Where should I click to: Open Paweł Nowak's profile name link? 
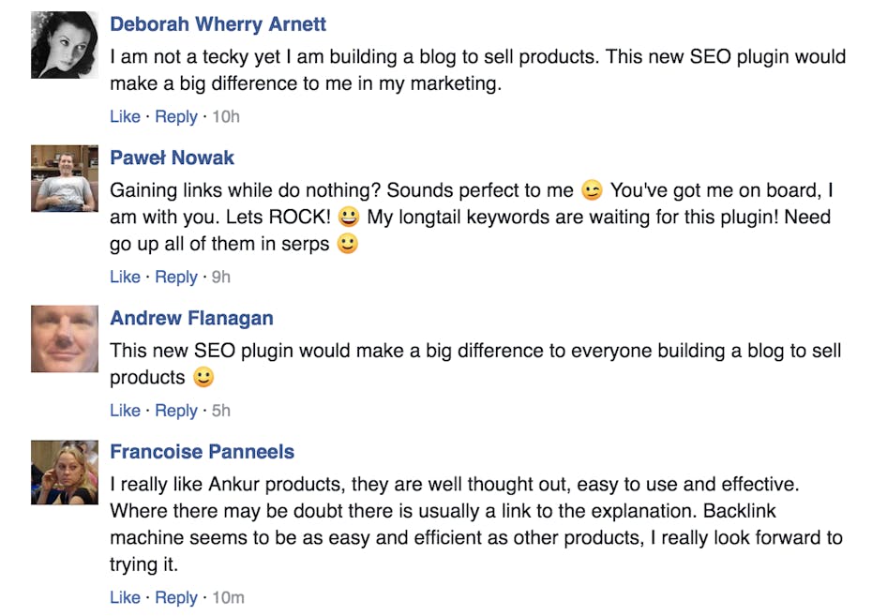pyautogui.click(x=172, y=158)
